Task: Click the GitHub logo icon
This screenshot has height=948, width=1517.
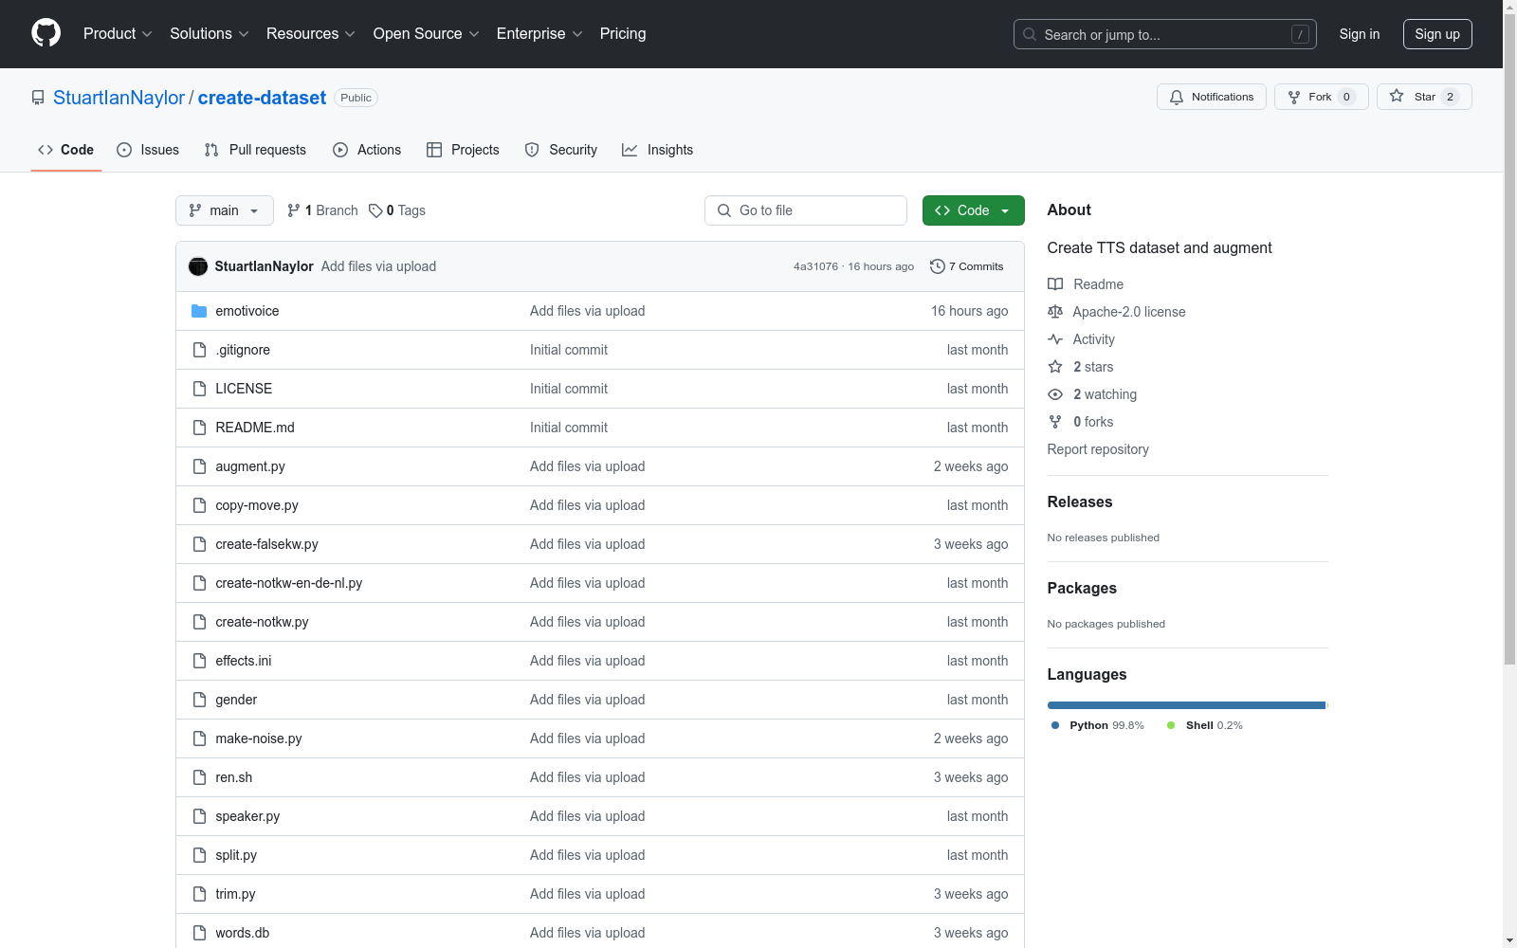Action: pyautogui.click(x=46, y=33)
